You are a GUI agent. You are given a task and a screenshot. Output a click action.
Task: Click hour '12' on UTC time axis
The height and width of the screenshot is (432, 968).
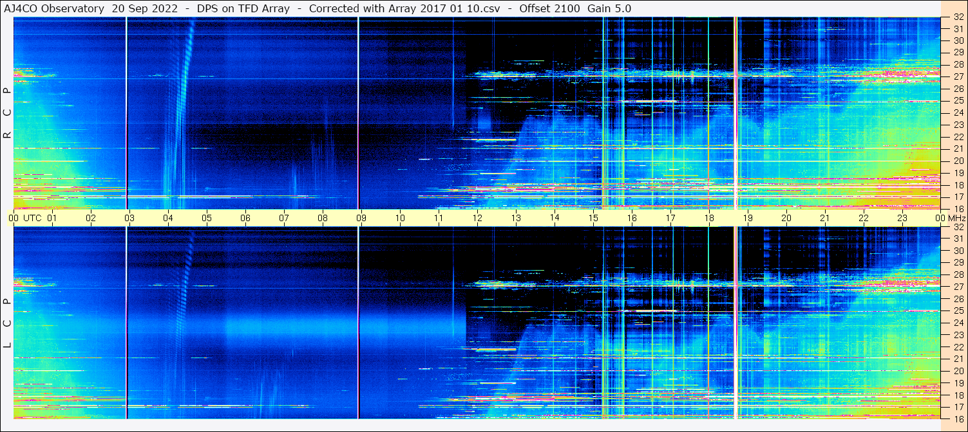[x=477, y=218]
